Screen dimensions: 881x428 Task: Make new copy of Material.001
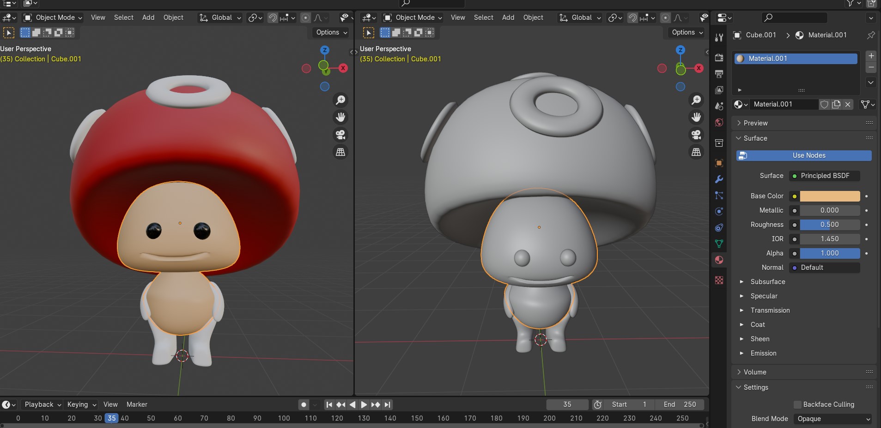836,104
